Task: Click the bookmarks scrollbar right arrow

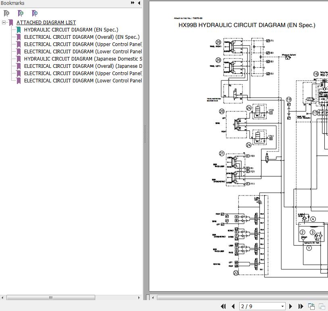Action: [139, 298]
